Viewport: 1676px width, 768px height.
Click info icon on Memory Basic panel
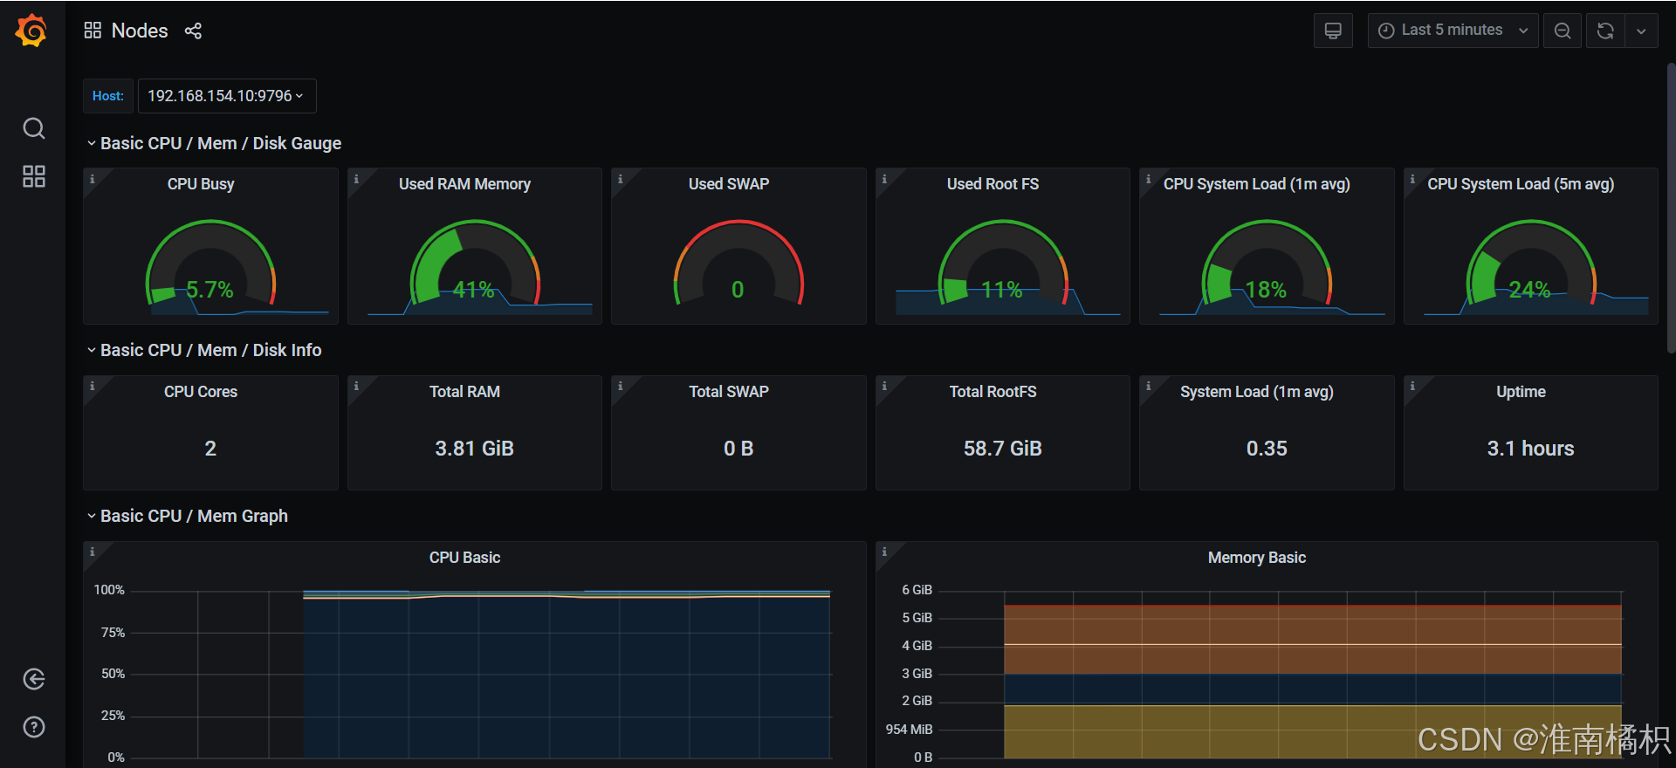pyautogui.click(x=884, y=551)
